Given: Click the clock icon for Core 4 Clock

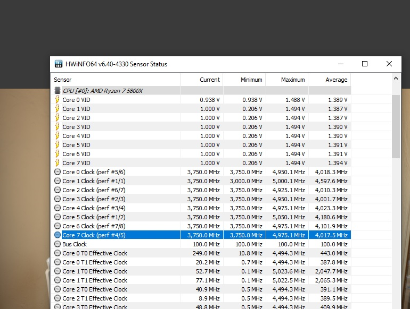Looking at the screenshot, I should (x=58, y=208).
